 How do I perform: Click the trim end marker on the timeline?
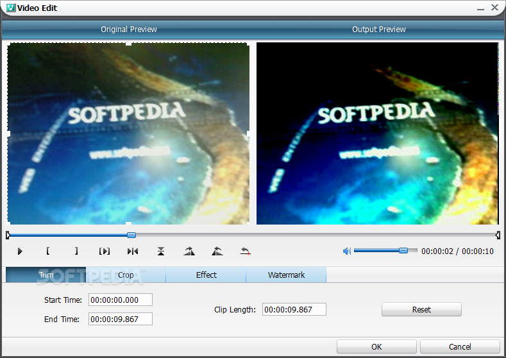pos(498,235)
